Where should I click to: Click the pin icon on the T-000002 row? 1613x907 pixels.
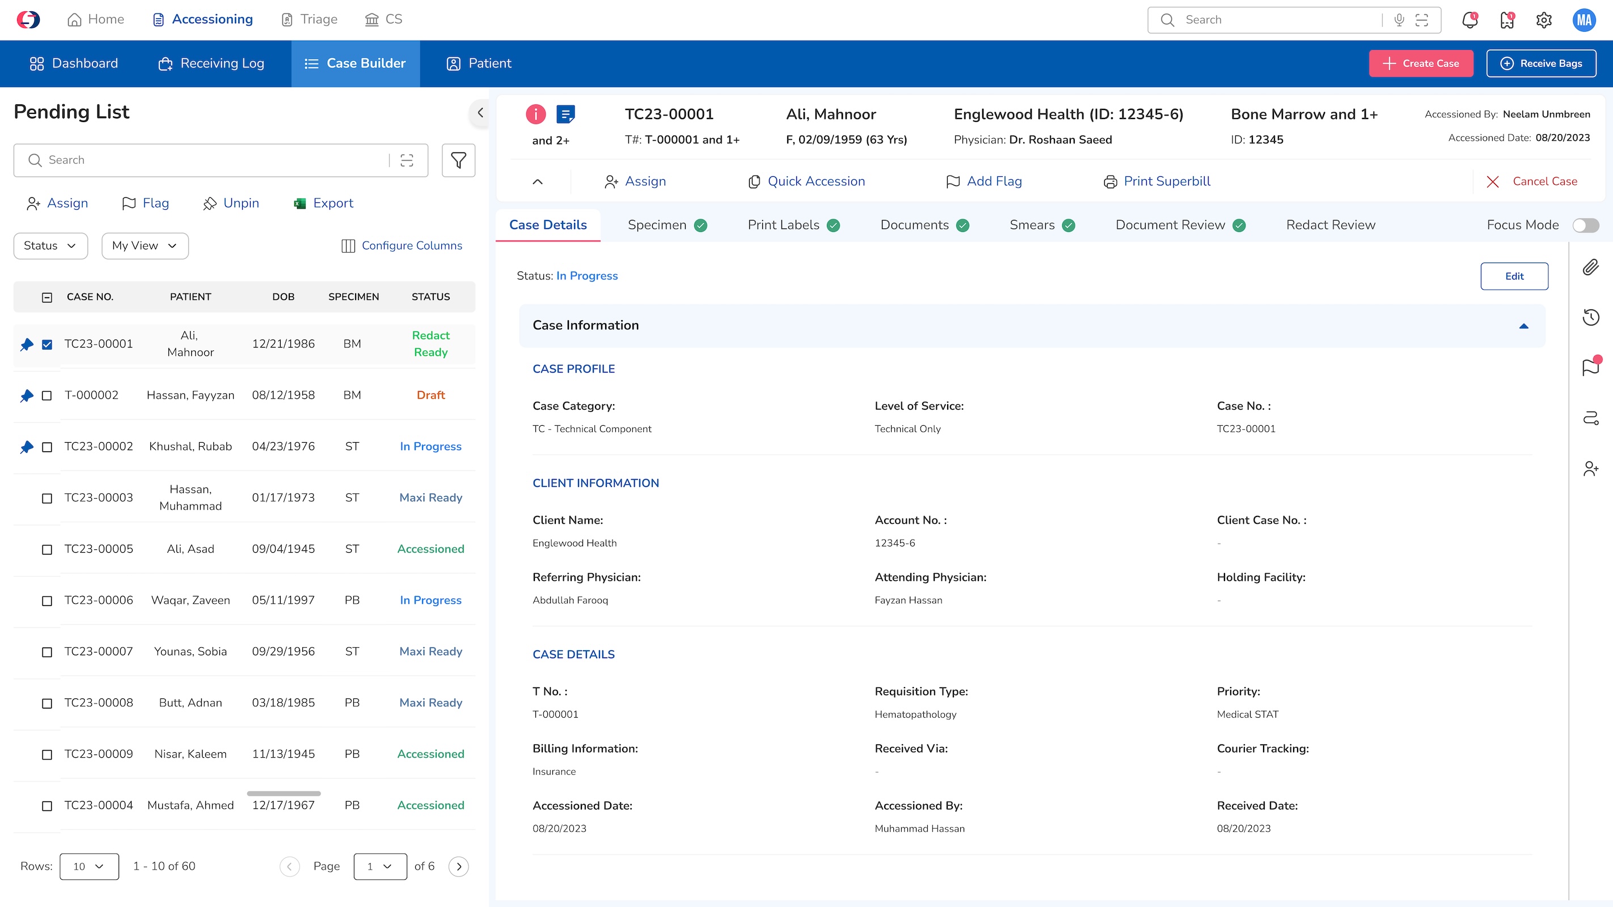26,396
